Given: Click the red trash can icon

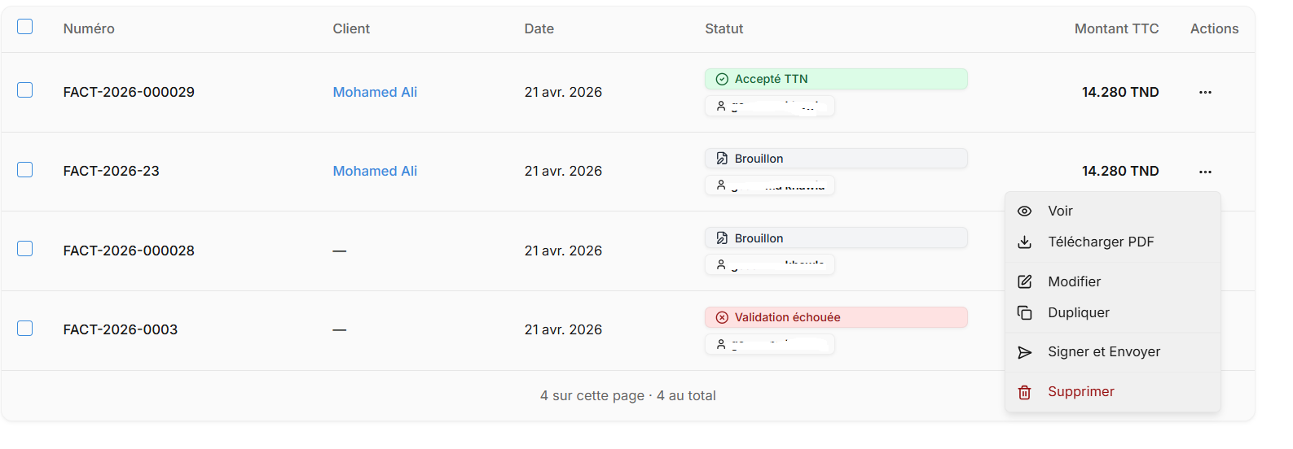Looking at the screenshot, I should point(1025,392).
